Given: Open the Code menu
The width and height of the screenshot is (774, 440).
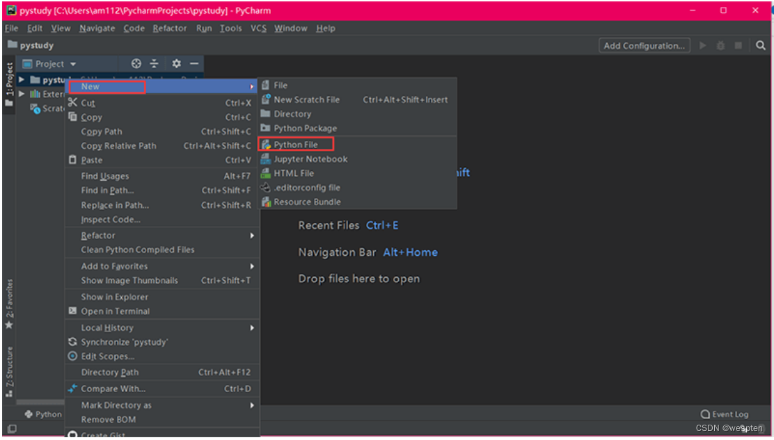Looking at the screenshot, I should click(134, 28).
